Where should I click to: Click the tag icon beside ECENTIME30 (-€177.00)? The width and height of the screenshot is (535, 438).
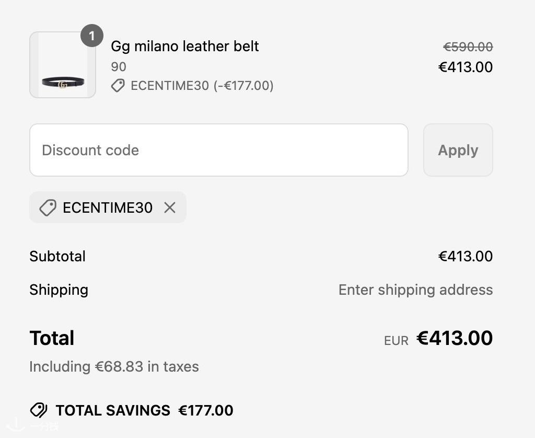click(118, 85)
